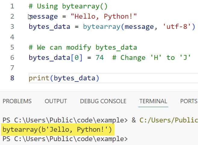Click the string "Hello, Python!"
This screenshot has width=198, height=145.
[104, 16]
